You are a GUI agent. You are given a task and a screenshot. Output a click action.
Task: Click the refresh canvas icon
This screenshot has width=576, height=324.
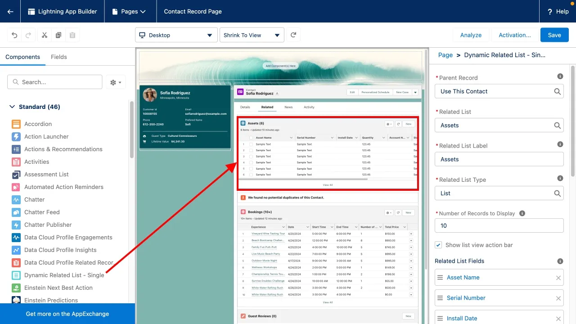pyautogui.click(x=293, y=35)
